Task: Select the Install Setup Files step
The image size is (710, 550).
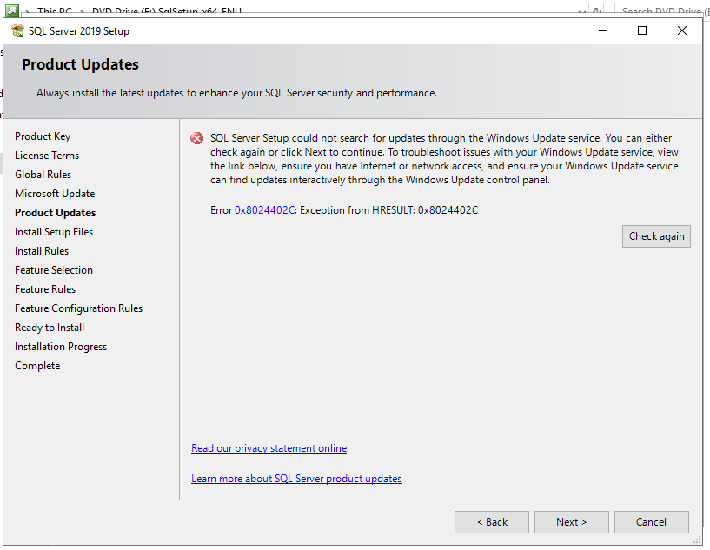Action: [x=54, y=232]
